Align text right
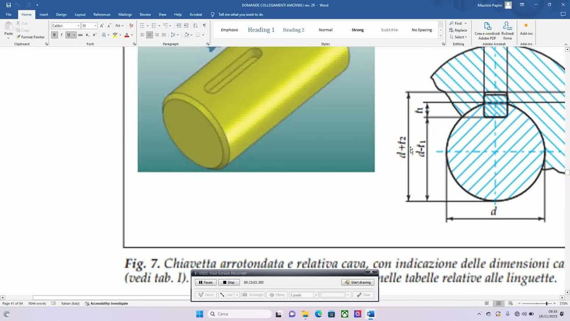The height and width of the screenshot is (321, 570). [x=157, y=35]
